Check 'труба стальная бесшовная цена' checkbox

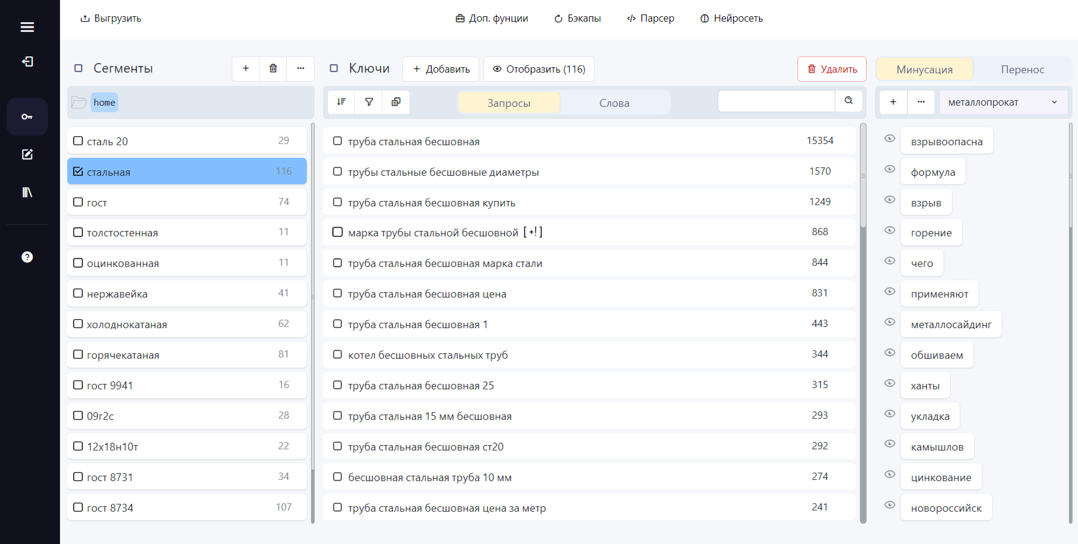(338, 293)
